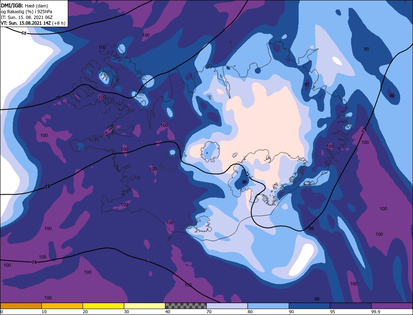Click the legend value 70
Screen dimensions: 413x315
tap(209, 312)
